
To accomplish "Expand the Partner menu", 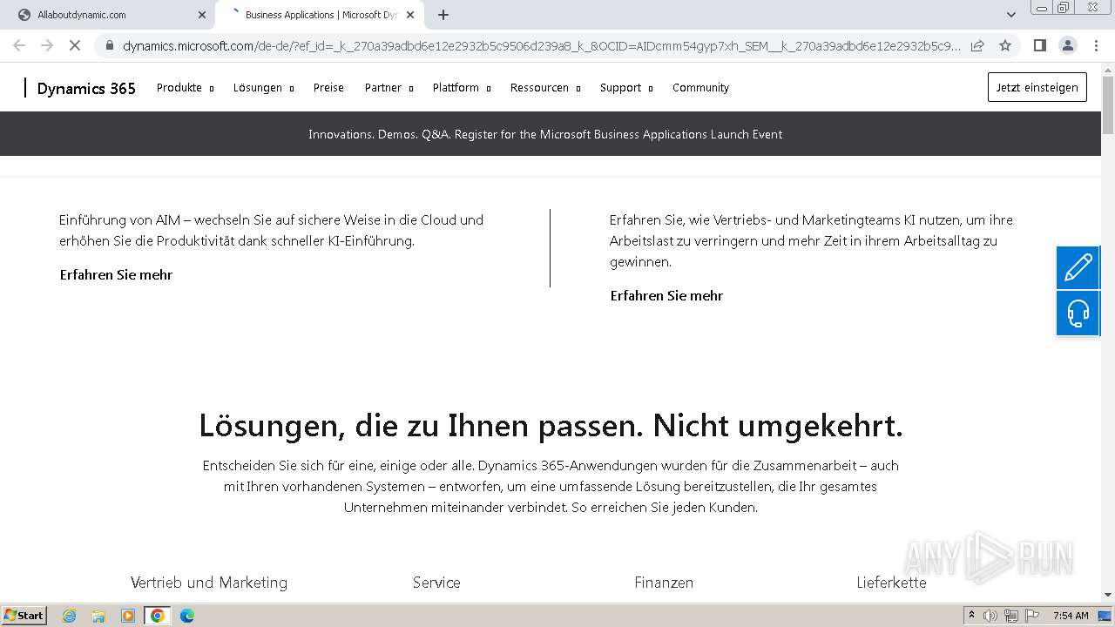I will pyautogui.click(x=389, y=88).
